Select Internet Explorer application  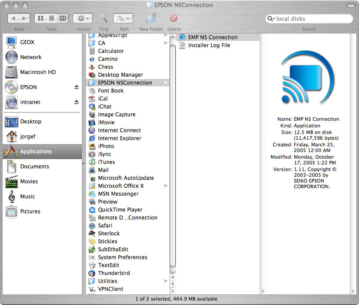(x=128, y=138)
